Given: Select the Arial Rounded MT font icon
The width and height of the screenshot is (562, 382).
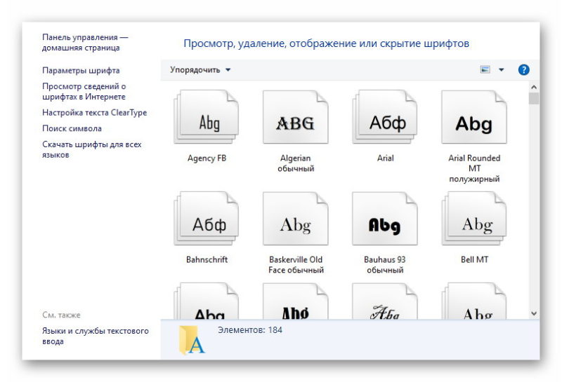Looking at the screenshot, I should [x=474, y=117].
